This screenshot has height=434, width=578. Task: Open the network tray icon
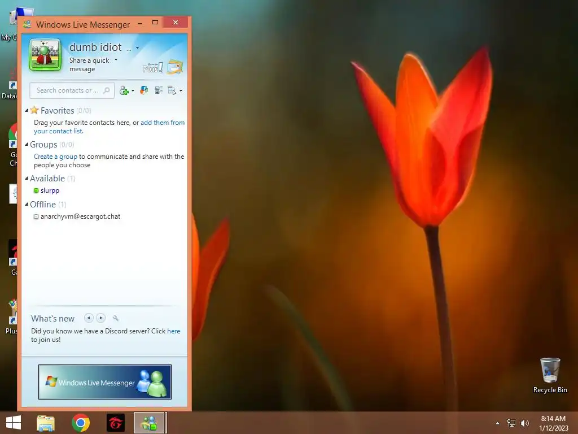click(x=511, y=423)
